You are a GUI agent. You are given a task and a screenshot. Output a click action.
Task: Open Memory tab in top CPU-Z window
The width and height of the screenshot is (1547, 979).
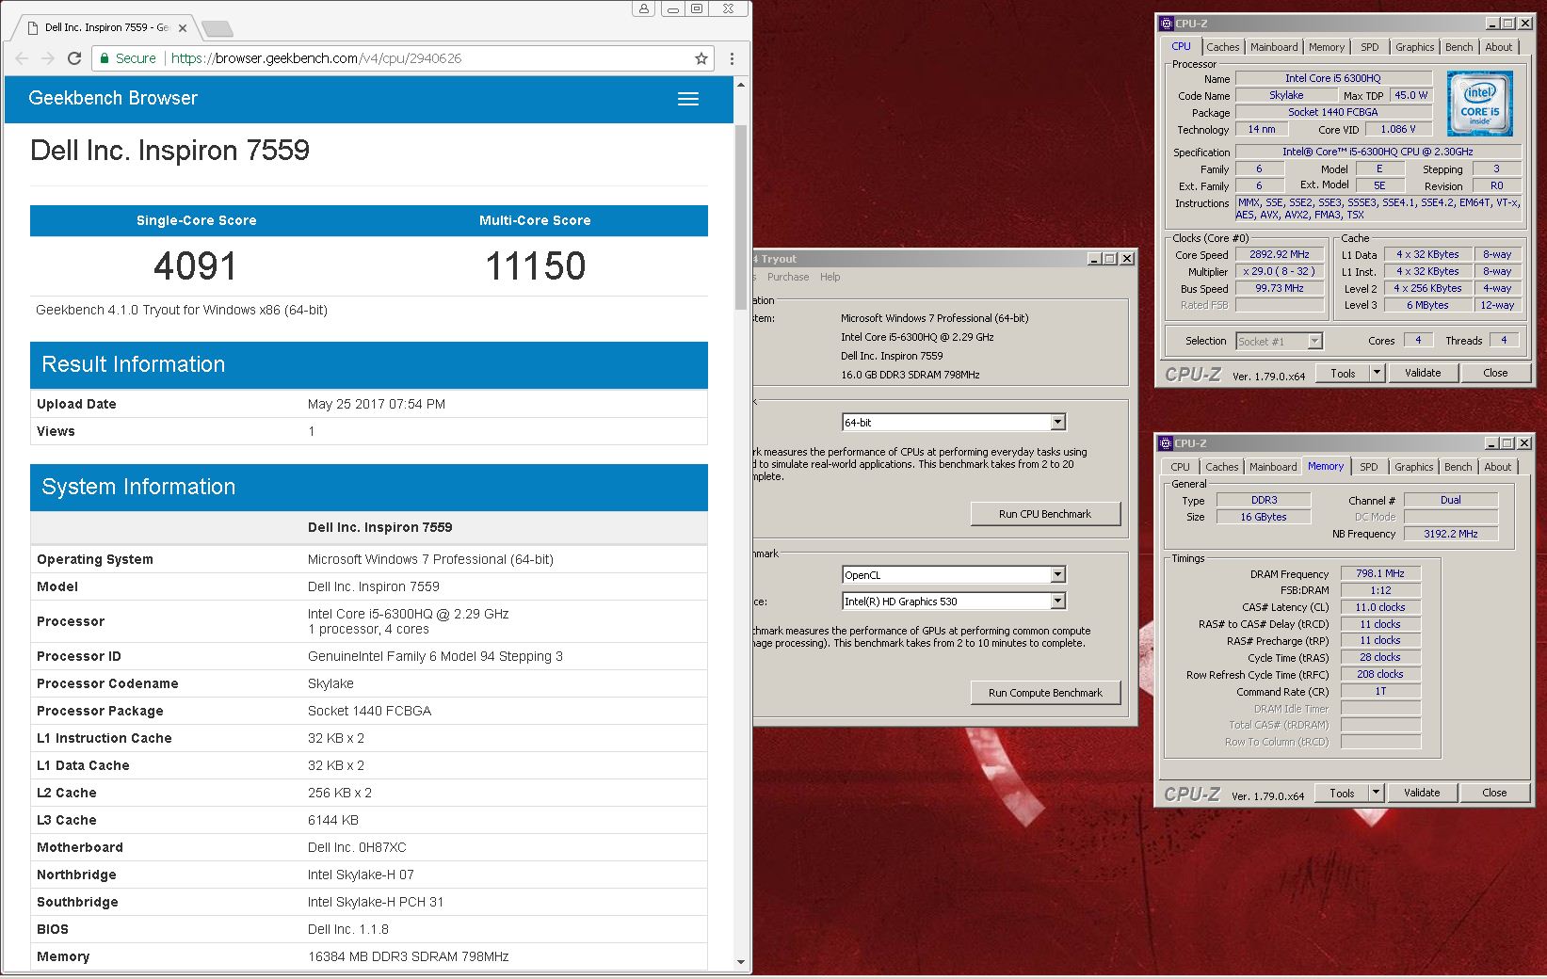point(1327,47)
